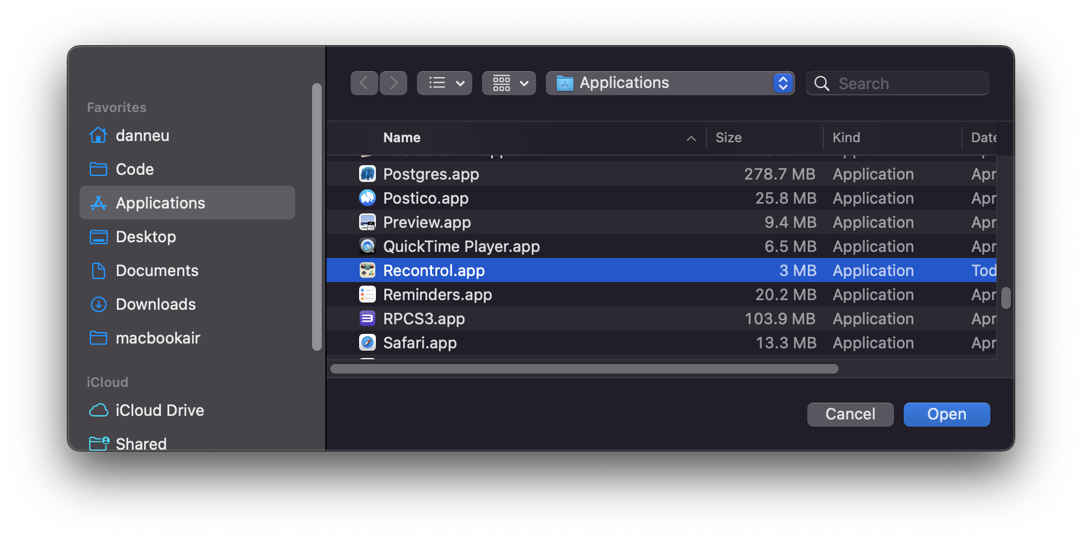Click the Shared folder icon in sidebar
The width and height of the screenshot is (1082, 540).
[x=99, y=444]
